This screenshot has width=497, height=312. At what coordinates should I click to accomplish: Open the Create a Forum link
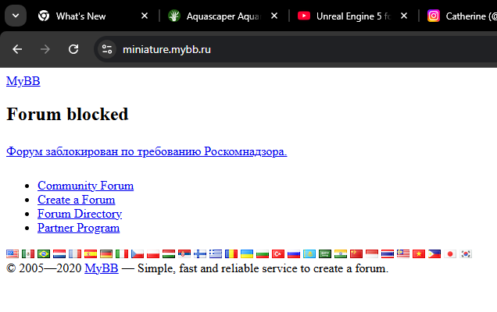coord(76,200)
